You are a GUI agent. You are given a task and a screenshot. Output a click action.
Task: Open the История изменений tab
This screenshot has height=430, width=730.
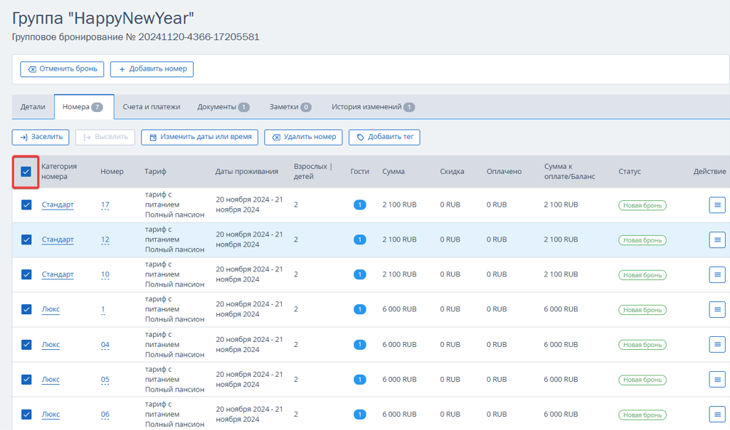pos(373,107)
